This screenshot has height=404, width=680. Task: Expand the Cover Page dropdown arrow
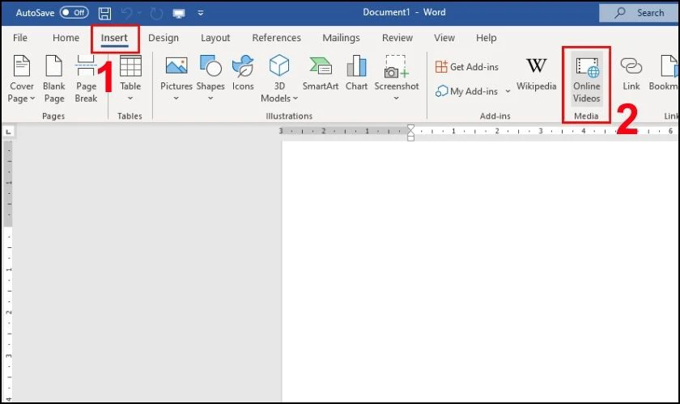[32, 99]
